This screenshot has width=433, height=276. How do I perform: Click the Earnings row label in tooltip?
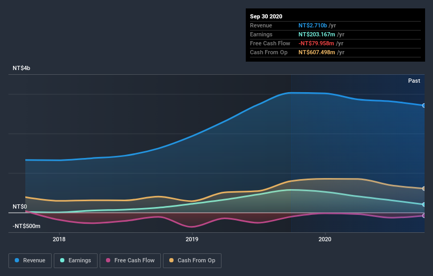pyautogui.click(x=261, y=34)
